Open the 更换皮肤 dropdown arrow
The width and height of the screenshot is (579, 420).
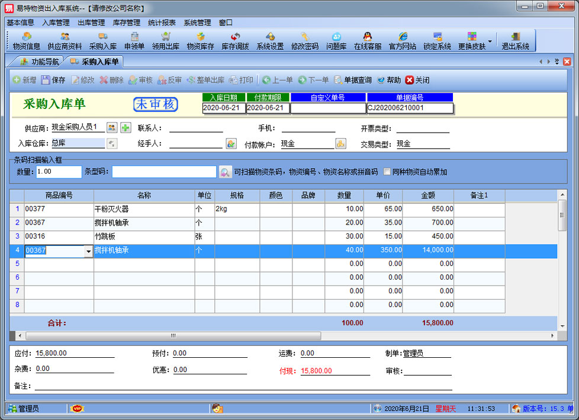[490, 41]
